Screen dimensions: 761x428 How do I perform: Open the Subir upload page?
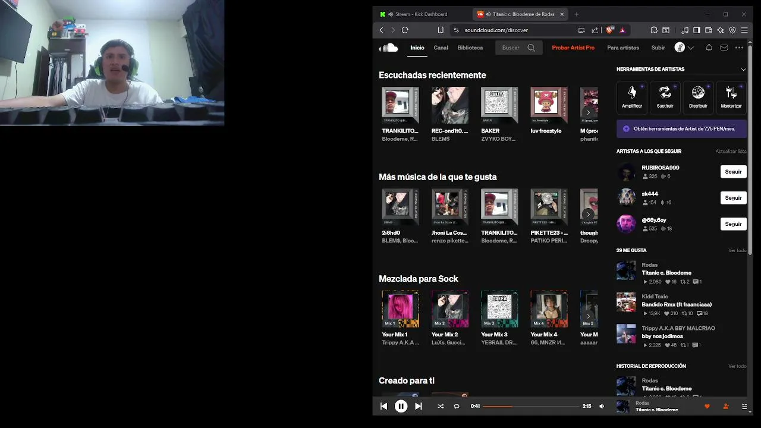click(x=658, y=48)
